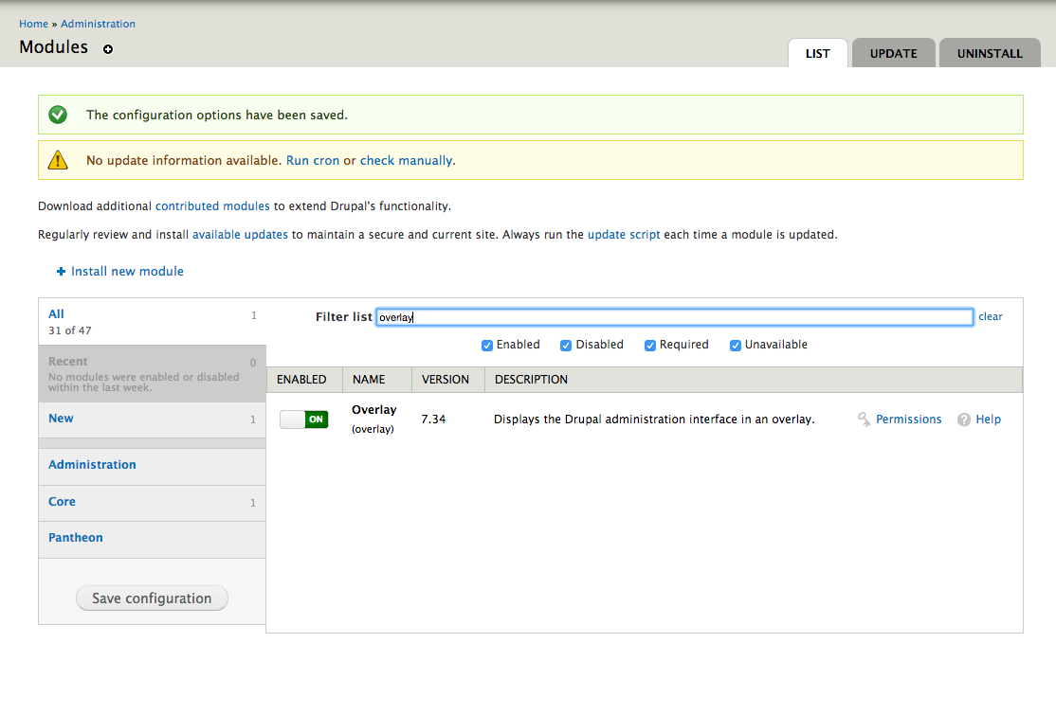This screenshot has height=714, width=1056.
Task: Click 'The configuration options have been saved' message
Action: pyautogui.click(x=217, y=116)
